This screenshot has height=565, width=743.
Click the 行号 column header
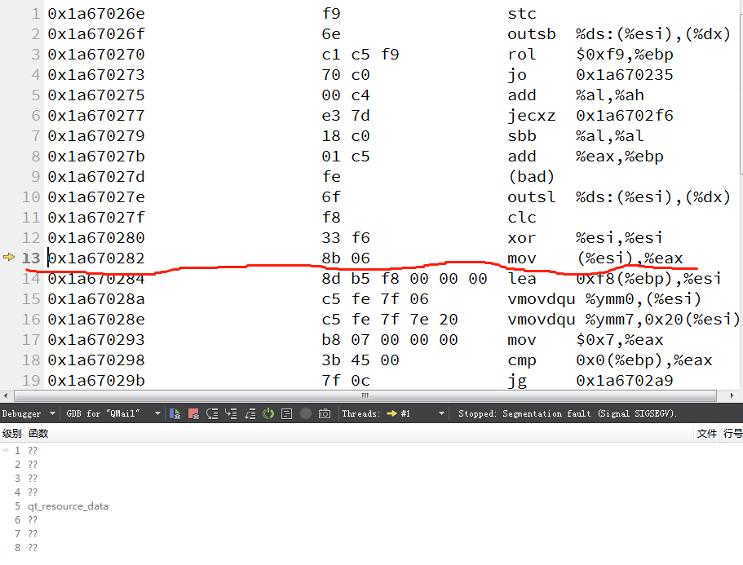732,434
